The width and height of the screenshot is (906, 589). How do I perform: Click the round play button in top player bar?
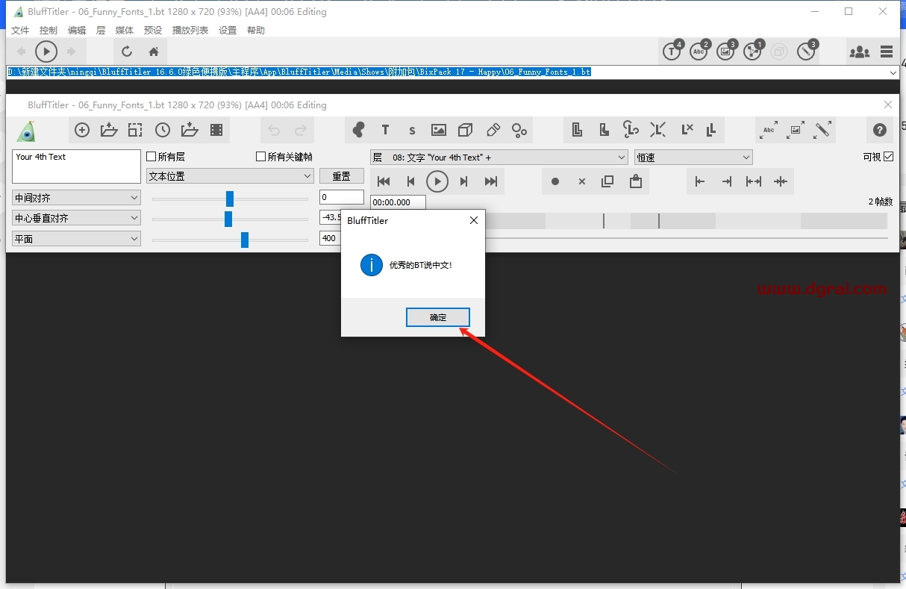46,52
